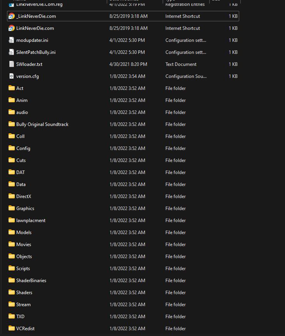Select the TXD folder entry
285x336 pixels.
[20, 317]
